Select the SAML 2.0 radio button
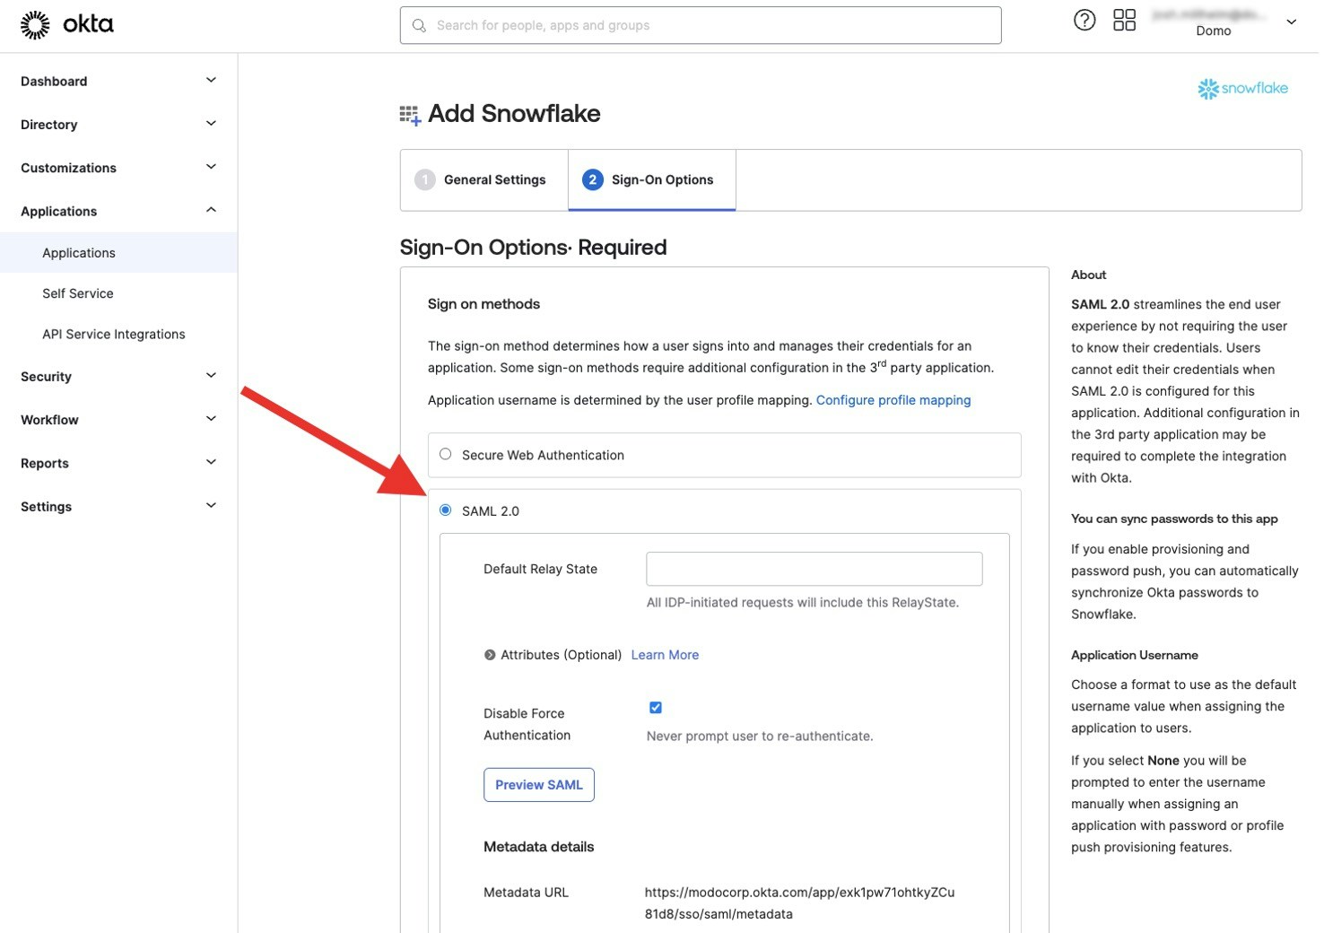 tap(445, 510)
